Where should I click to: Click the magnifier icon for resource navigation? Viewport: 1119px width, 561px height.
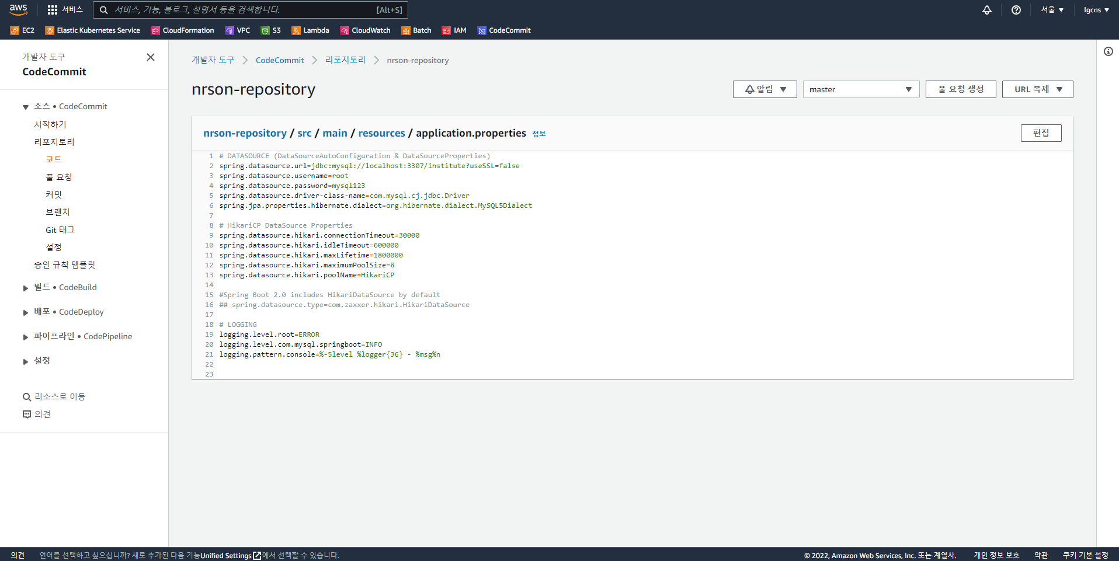[x=27, y=397]
